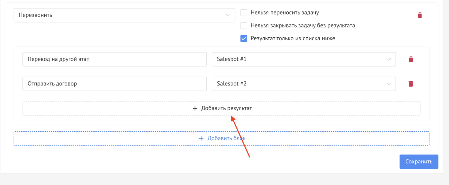Remove the "Перевод на другой этап" result row
Viewport: 449px width, 185px height.
[x=411, y=59]
